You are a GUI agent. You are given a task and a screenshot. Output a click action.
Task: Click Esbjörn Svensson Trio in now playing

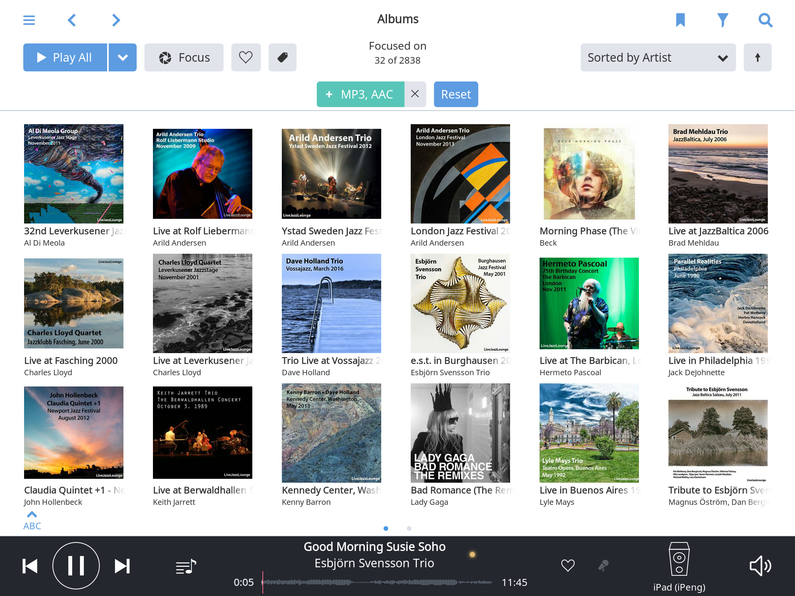click(x=374, y=563)
